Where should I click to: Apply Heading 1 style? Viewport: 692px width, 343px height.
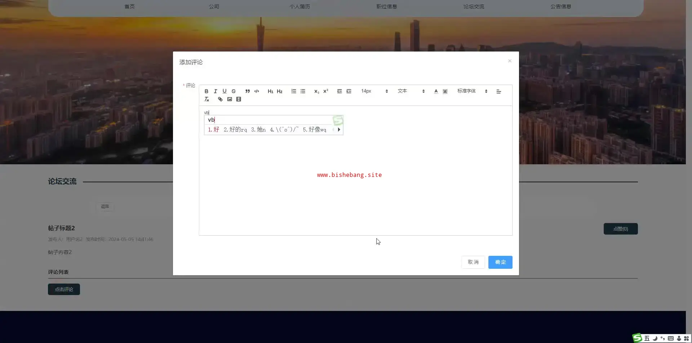270,91
